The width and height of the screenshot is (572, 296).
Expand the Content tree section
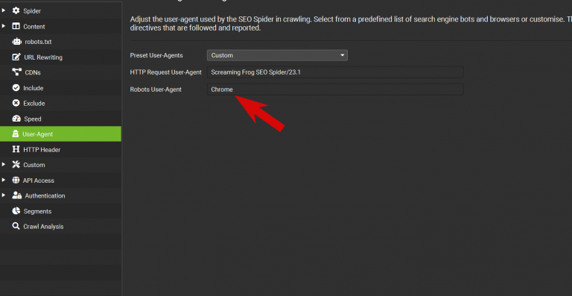click(4, 26)
